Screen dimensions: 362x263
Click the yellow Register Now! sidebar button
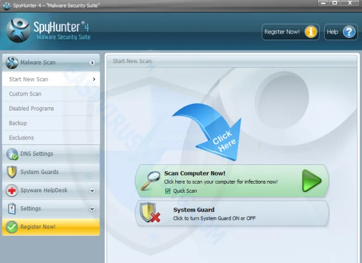pos(51,227)
